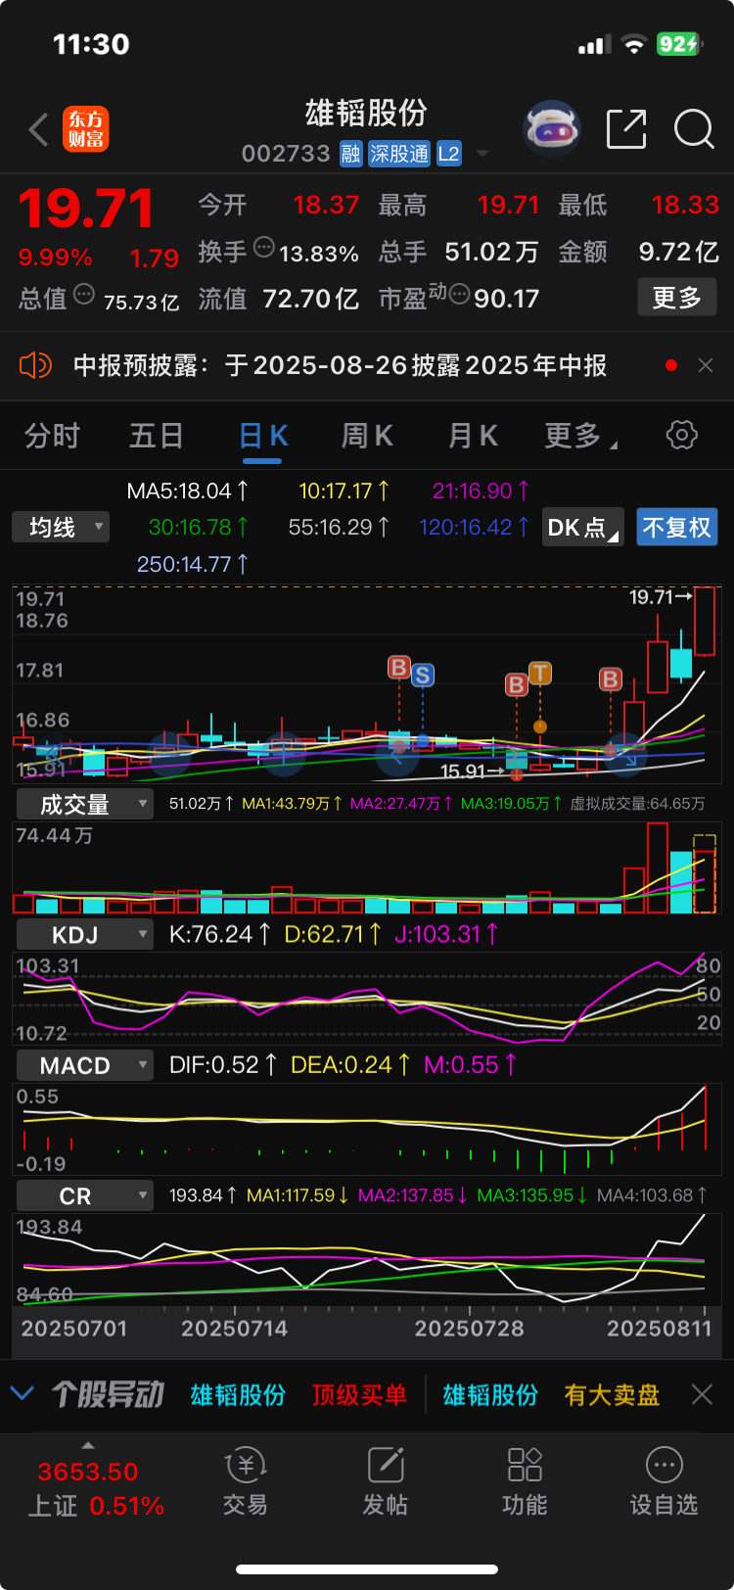Open the DK点 selector
734x1590 pixels.
(x=583, y=528)
